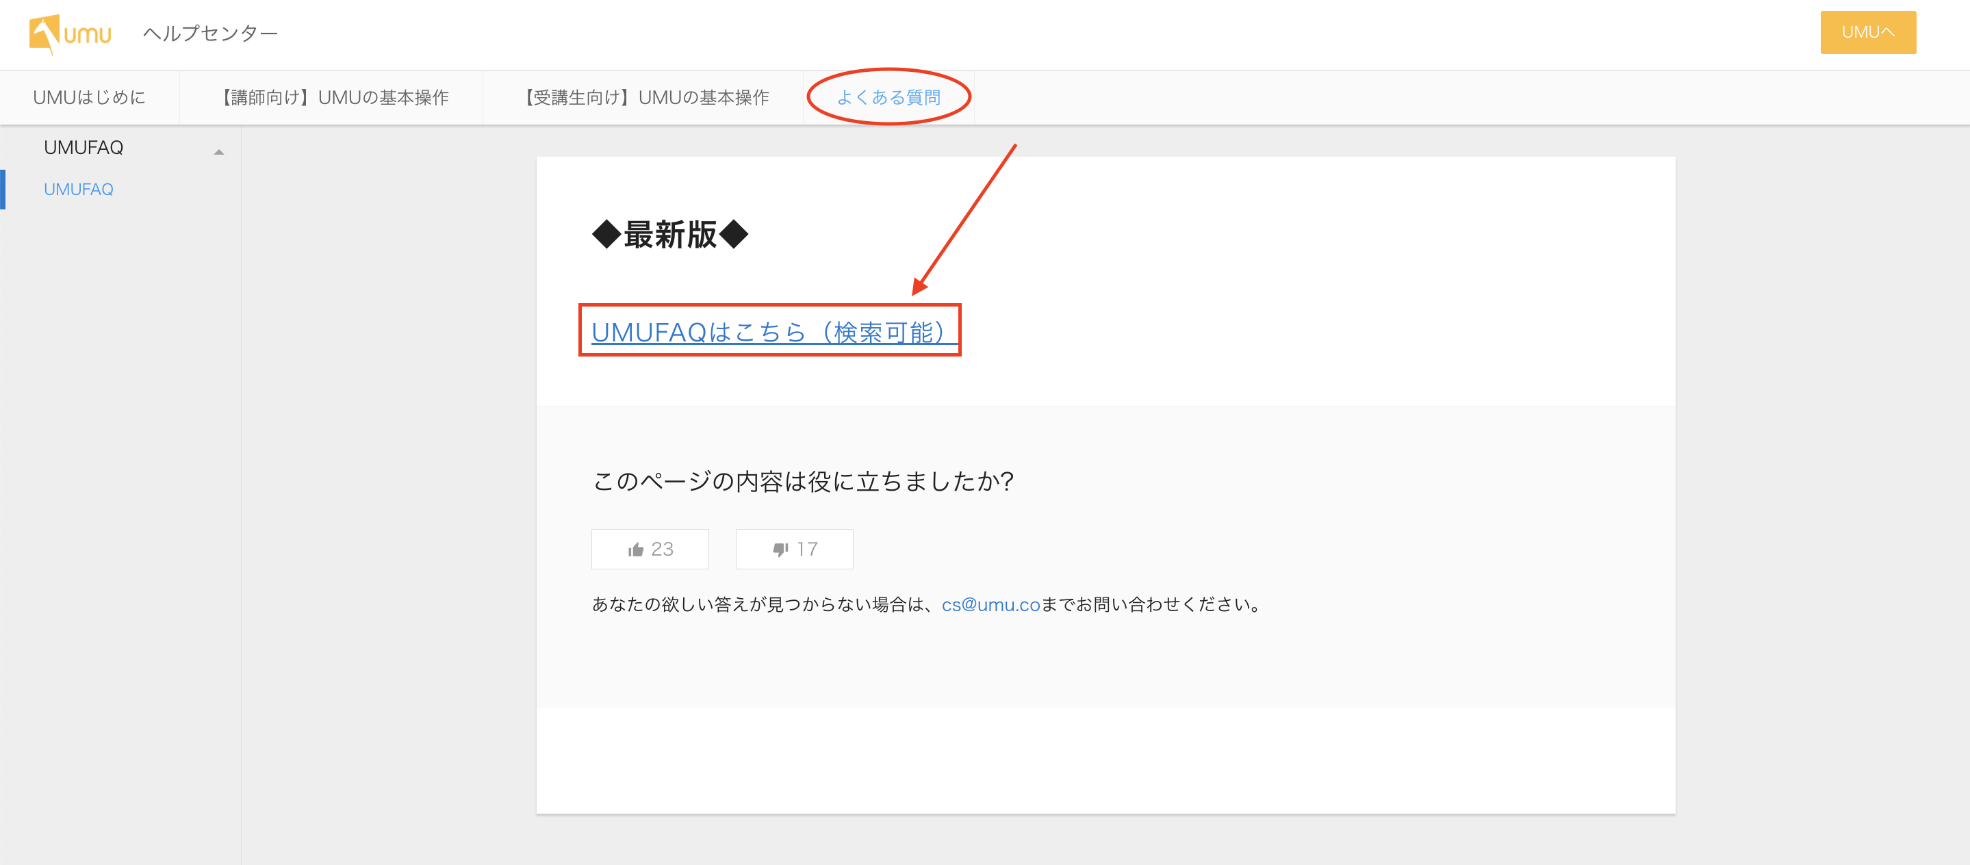
Task: Select the よくある質問 tab
Action: [x=888, y=98]
